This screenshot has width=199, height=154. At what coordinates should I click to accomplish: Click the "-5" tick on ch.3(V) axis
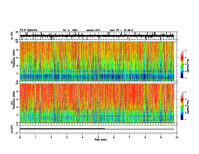click(x=17, y=133)
